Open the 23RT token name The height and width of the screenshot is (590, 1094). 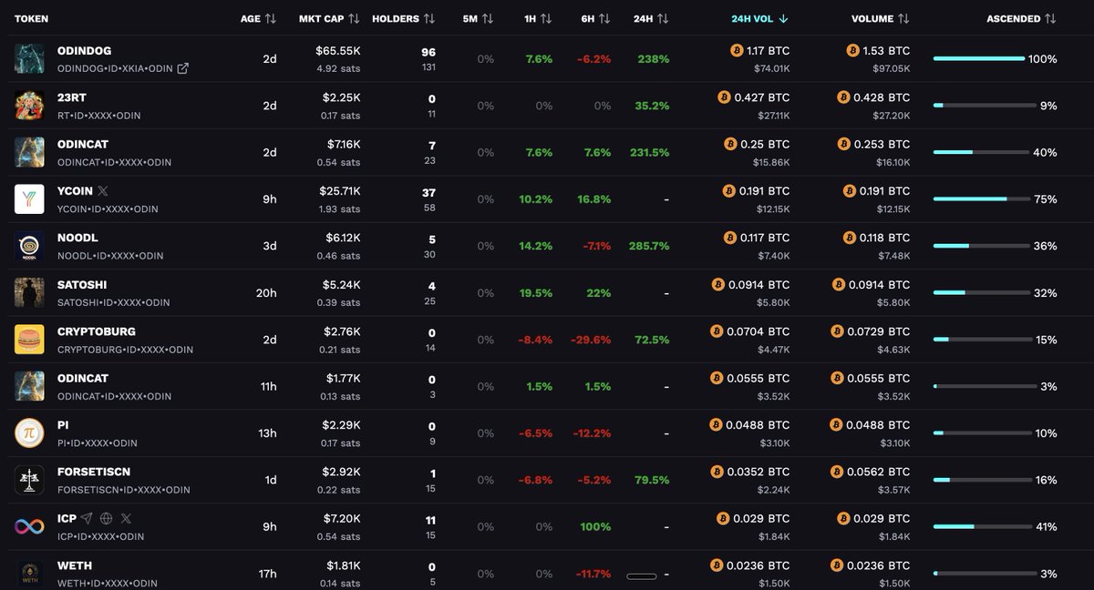(71, 97)
